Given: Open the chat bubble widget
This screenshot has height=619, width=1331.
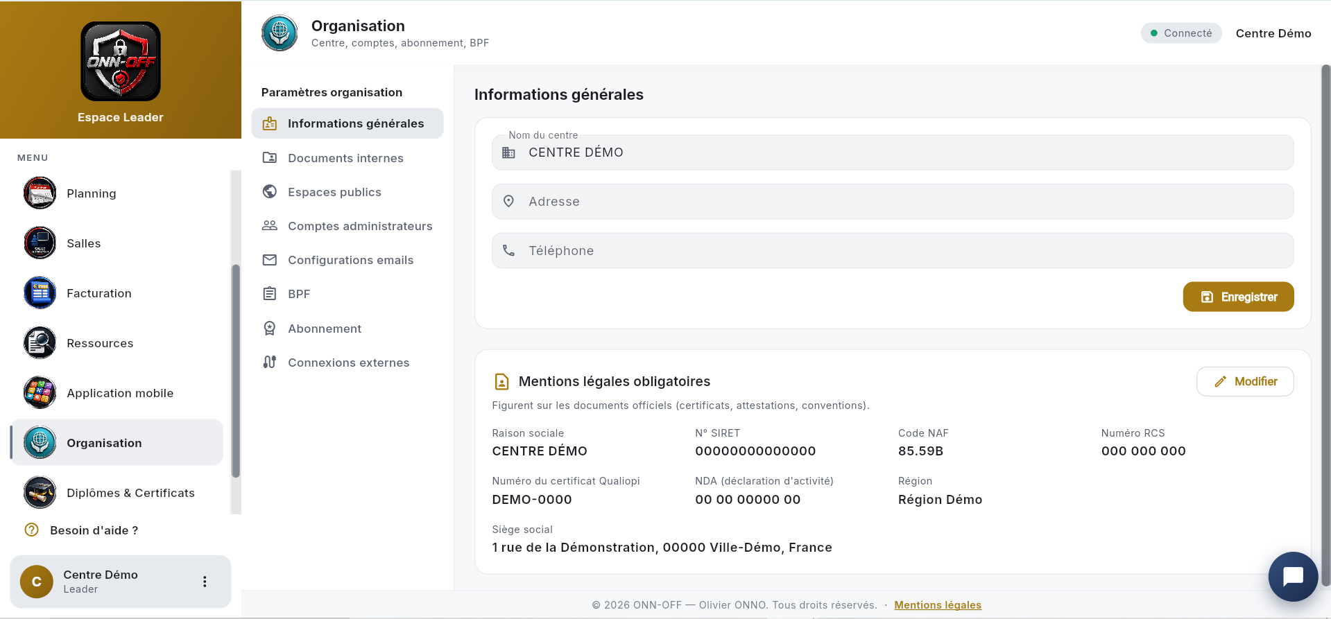Looking at the screenshot, I should [1294, 577].
